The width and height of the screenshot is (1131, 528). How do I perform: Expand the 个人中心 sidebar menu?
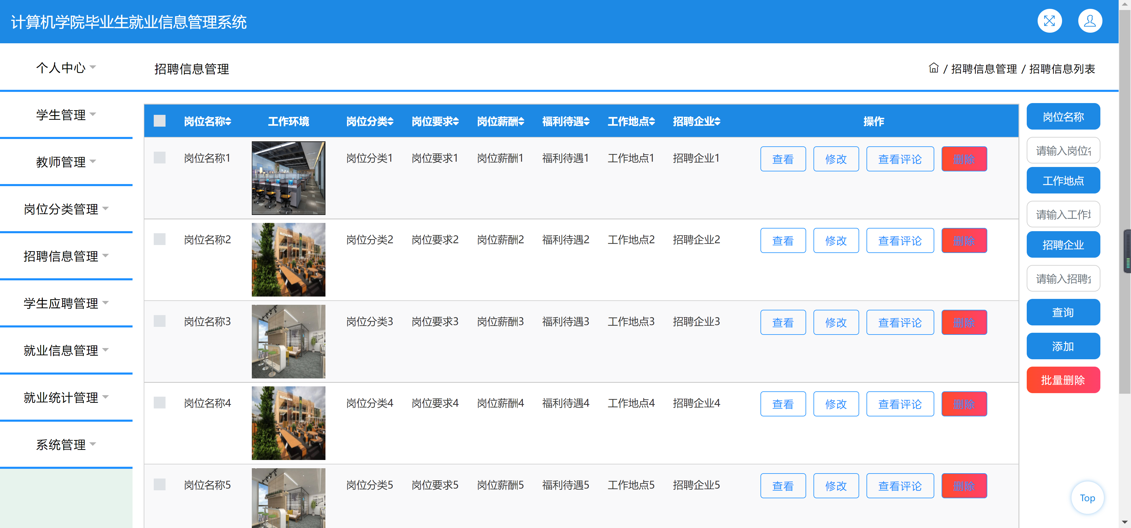(66, 68)
